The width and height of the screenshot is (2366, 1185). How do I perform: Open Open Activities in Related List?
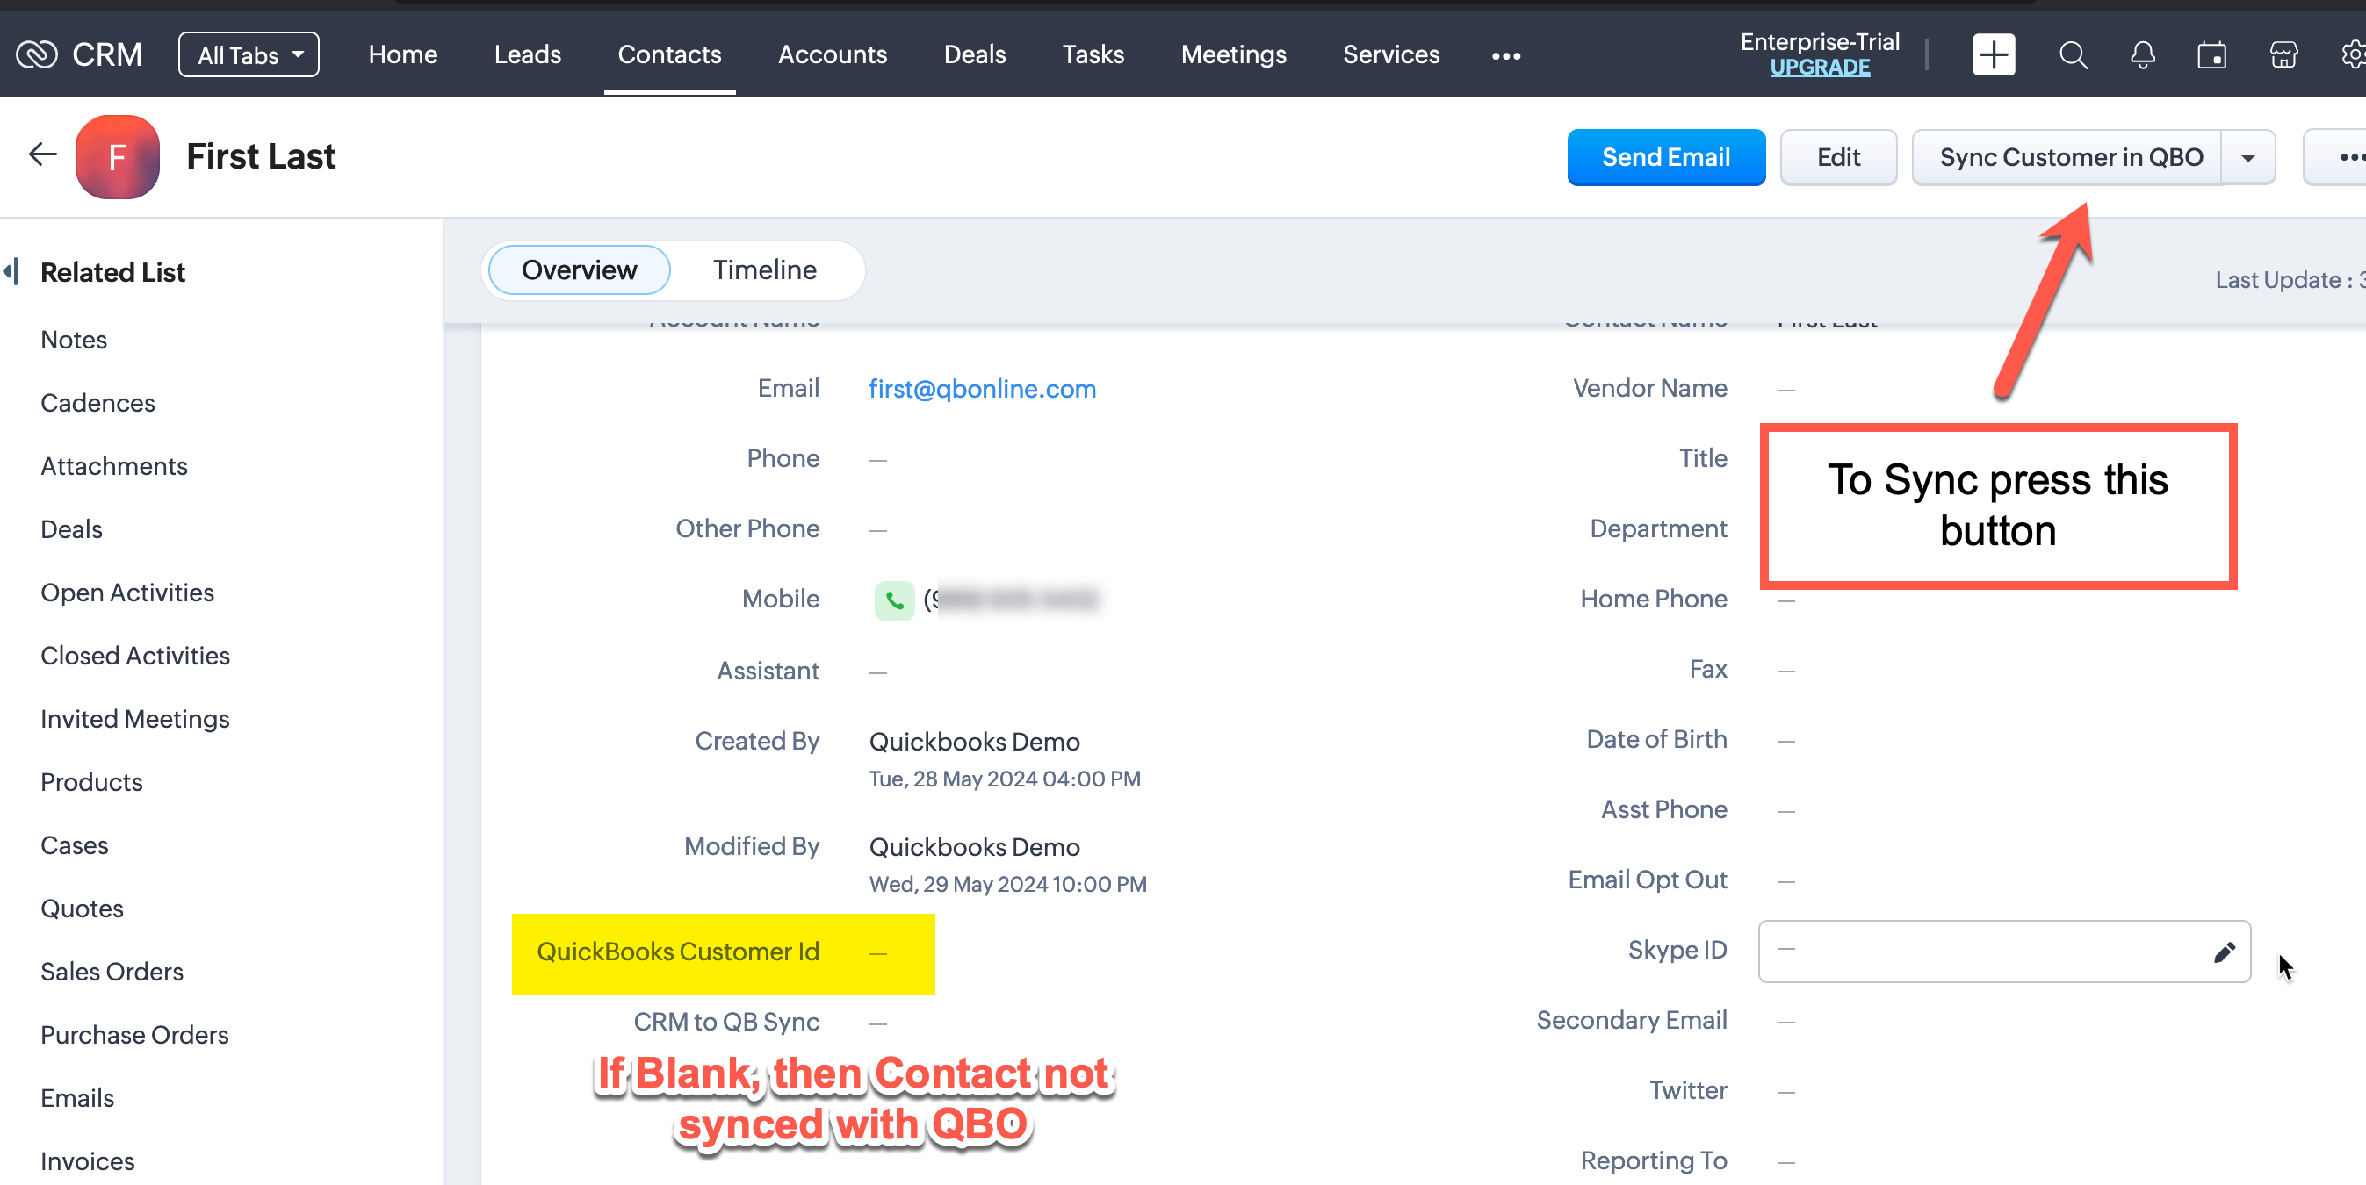pyautogui.click(x=126, y=593)
